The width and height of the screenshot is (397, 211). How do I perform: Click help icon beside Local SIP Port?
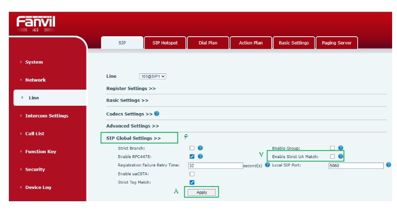point(389,165)
